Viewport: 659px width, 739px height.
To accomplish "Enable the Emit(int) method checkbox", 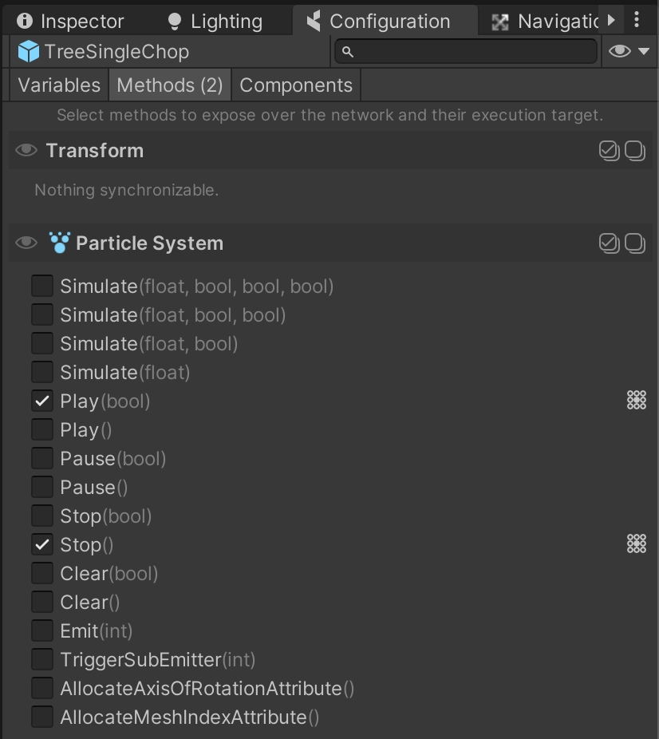I will point(42,630).
